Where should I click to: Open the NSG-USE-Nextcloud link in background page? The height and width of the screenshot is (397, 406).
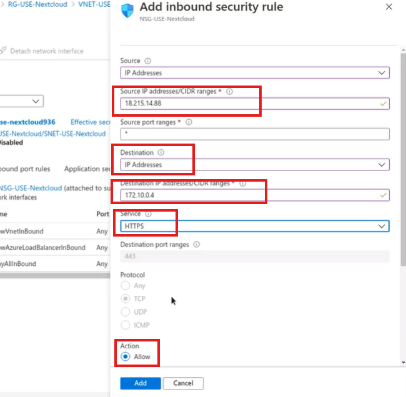[31, 188]
